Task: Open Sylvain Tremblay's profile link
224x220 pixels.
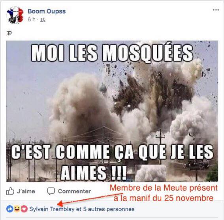Action: (x=52, y=209)
